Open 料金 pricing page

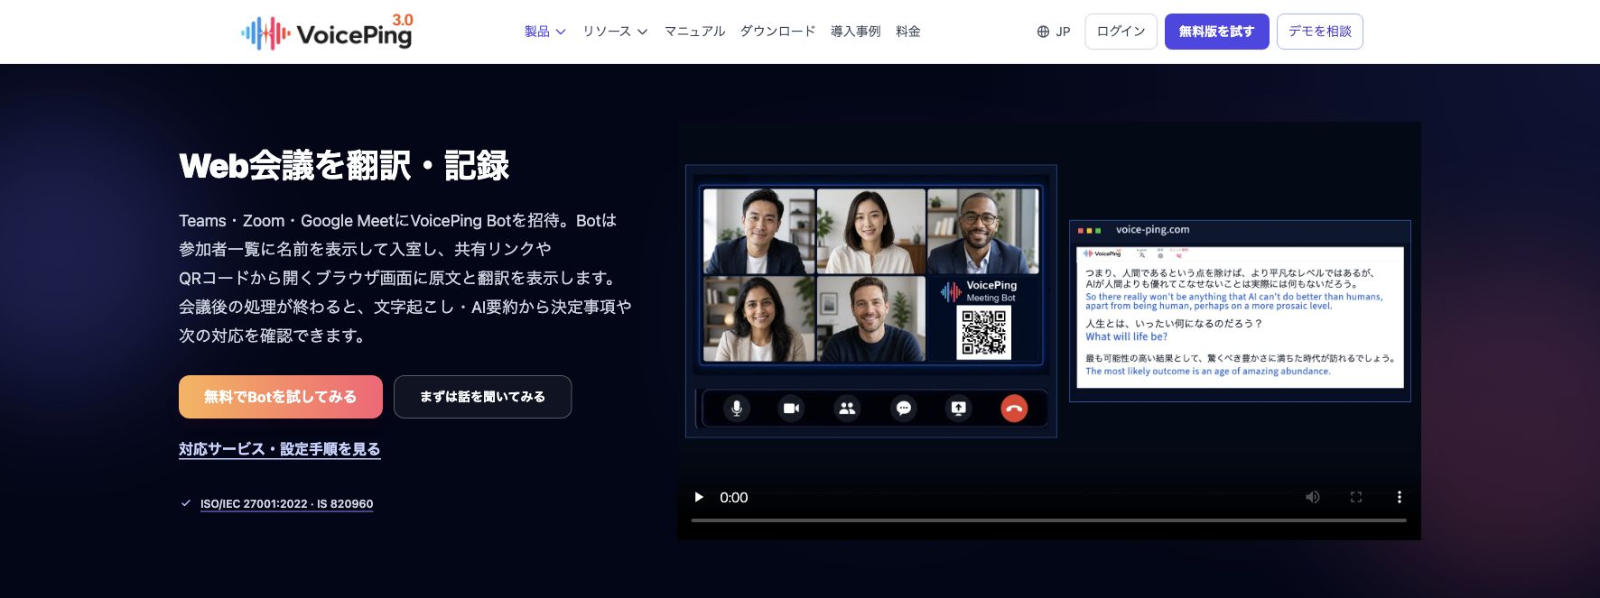click(907, 32)
